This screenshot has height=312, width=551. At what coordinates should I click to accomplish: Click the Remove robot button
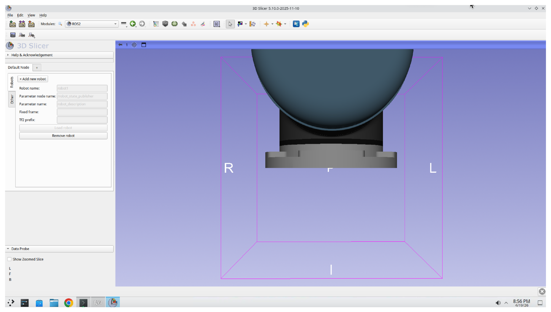[x=63, y=136]
